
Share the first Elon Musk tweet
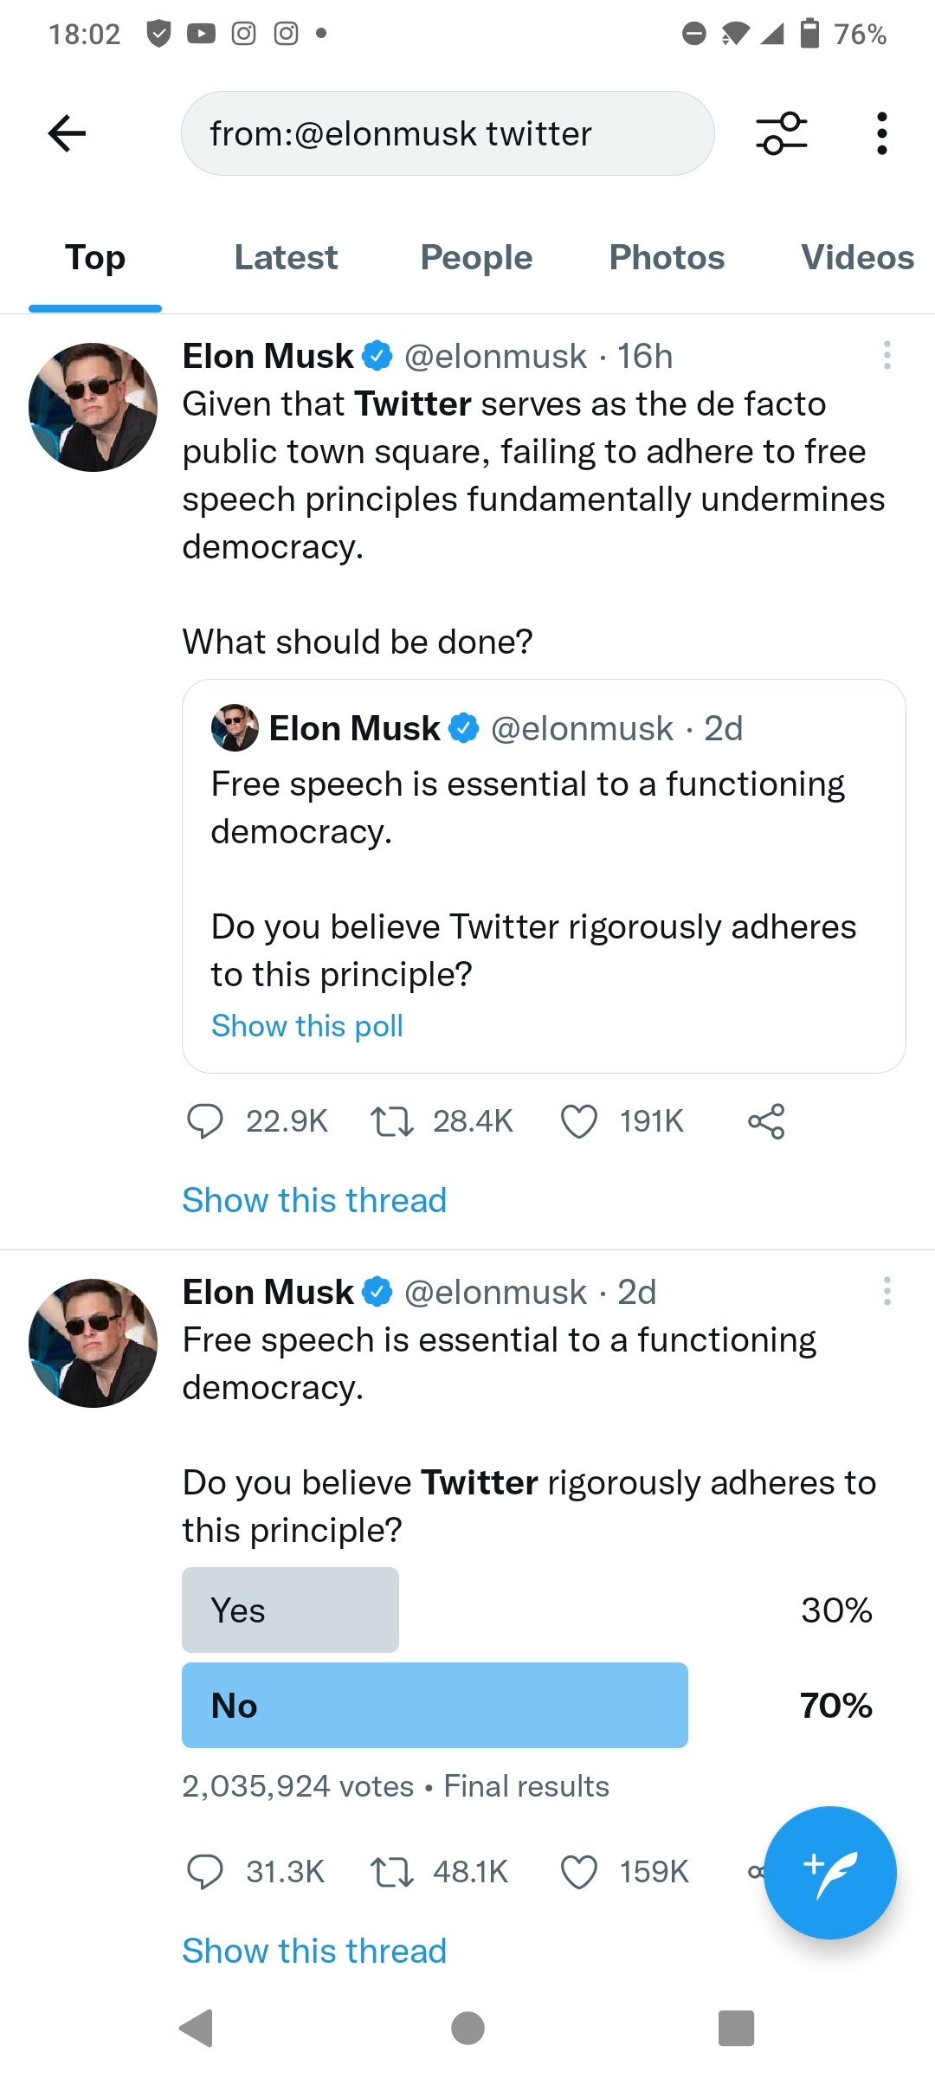pyautogui.click(x=766, y=1121)
